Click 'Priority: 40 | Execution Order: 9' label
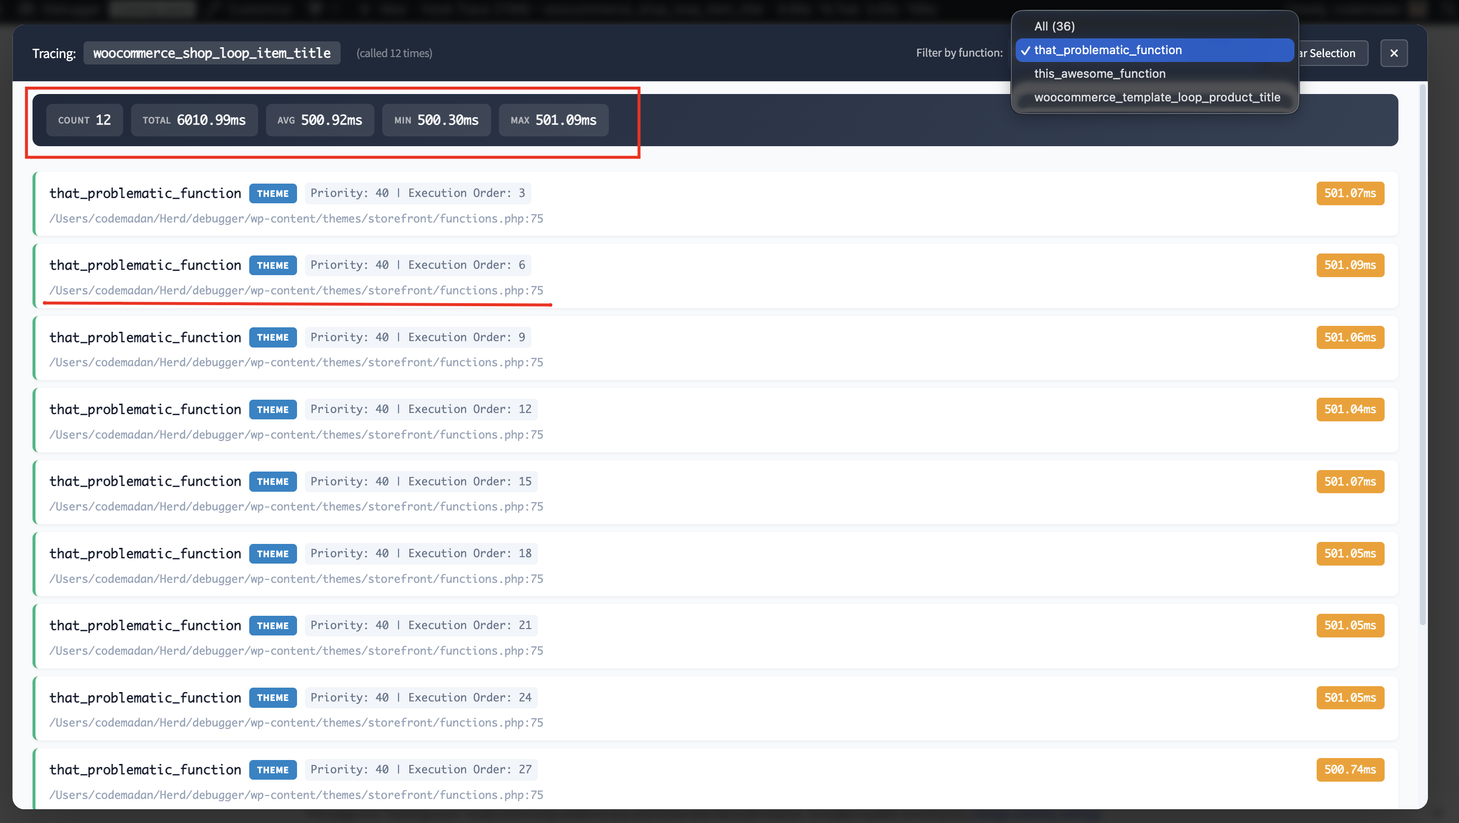The width and height of the screenshot is (1459, 823). pos(418,337)
